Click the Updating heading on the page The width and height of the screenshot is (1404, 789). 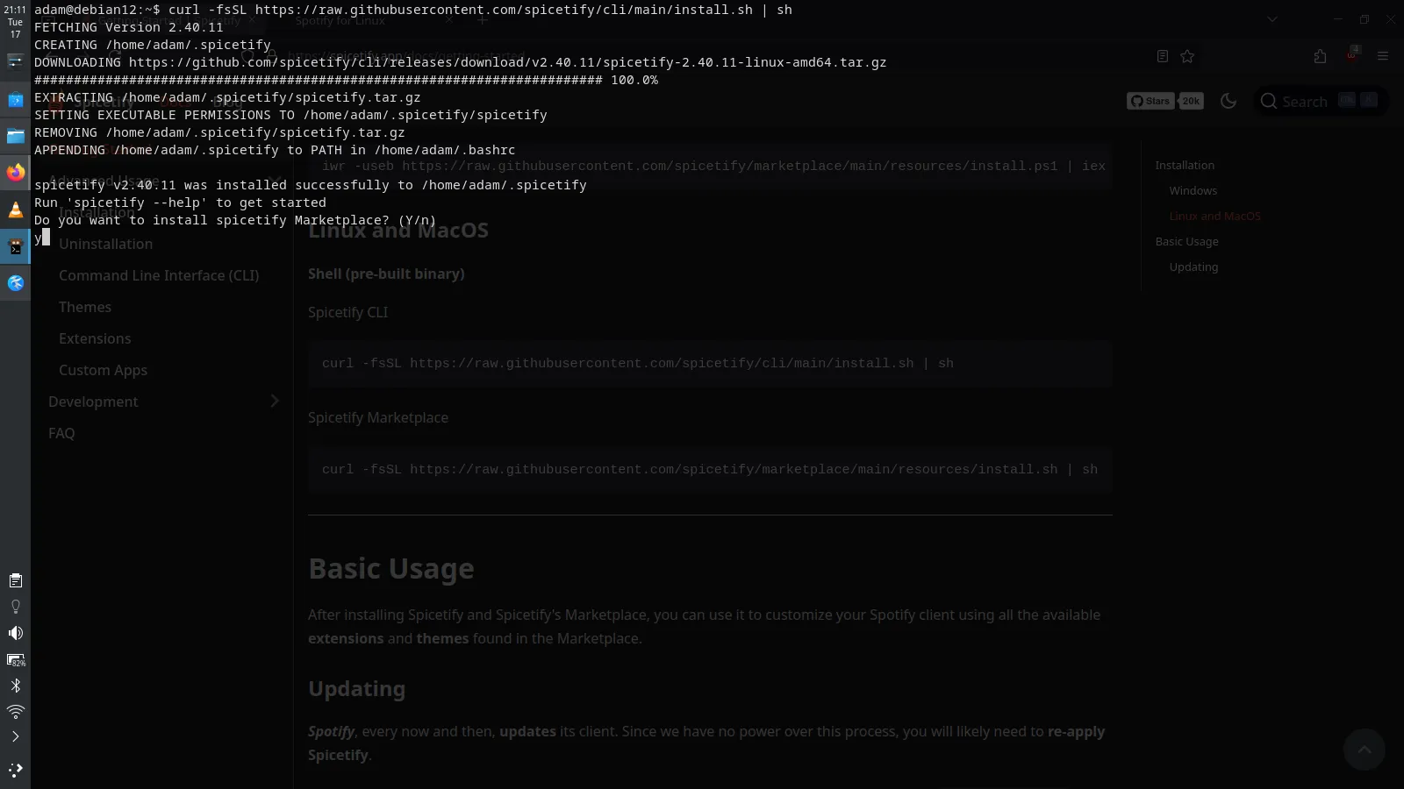(x=356, y=688)
